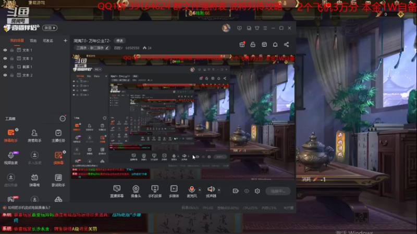Open the 视频连麦 tool
Viewport: 417px width, 234px height.
[x=11, y=158]
